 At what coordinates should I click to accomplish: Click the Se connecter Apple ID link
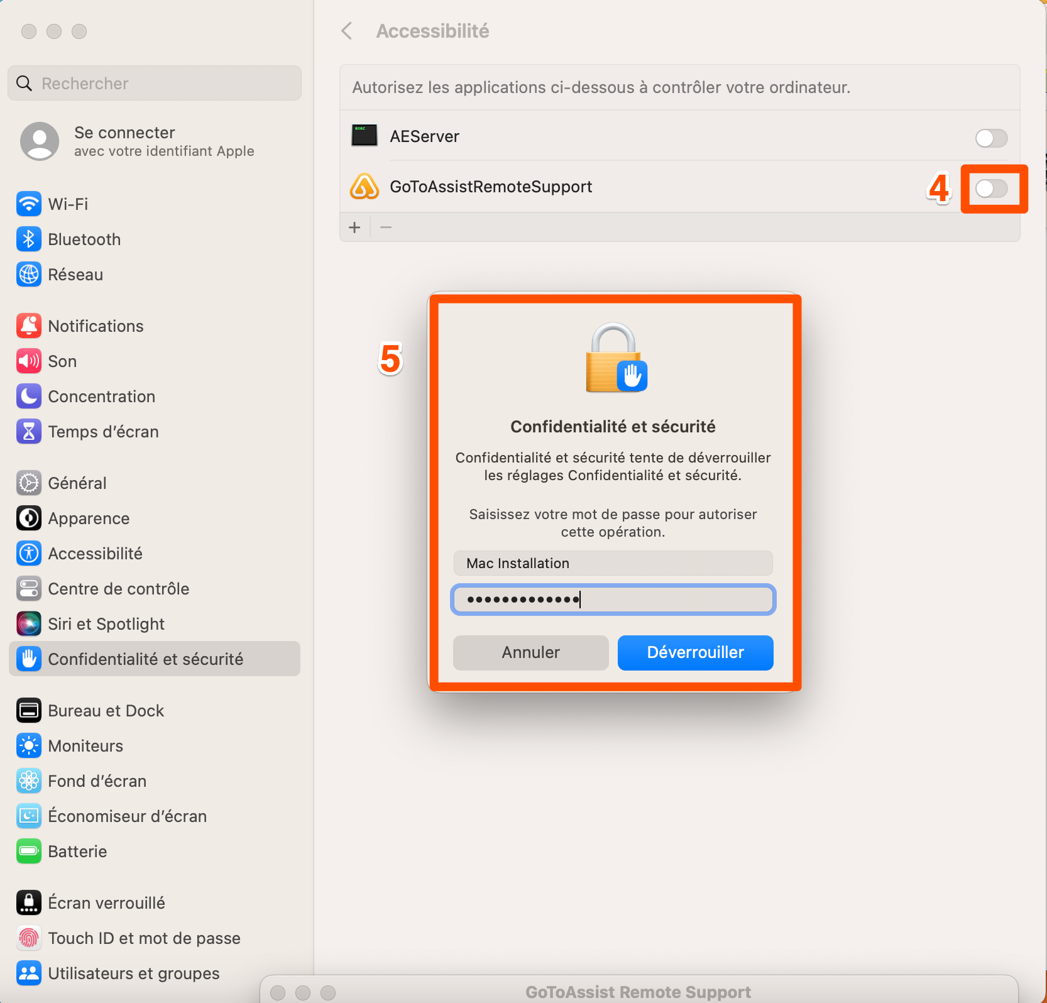point(164,141)
